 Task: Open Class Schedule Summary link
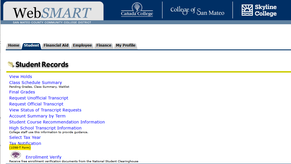35,83
